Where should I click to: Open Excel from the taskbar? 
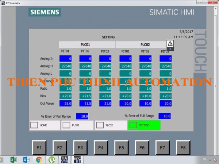pos(14,160)
